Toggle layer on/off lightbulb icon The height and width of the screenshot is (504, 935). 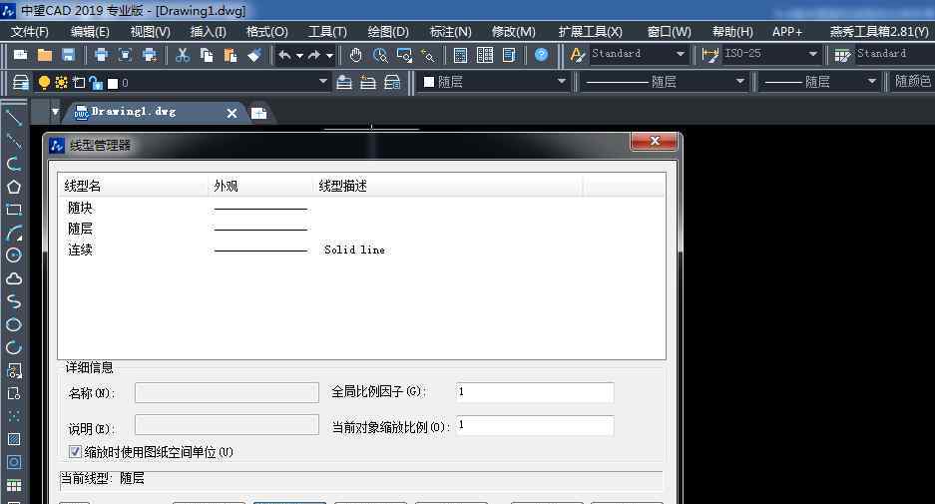click(x=44, y=82)
